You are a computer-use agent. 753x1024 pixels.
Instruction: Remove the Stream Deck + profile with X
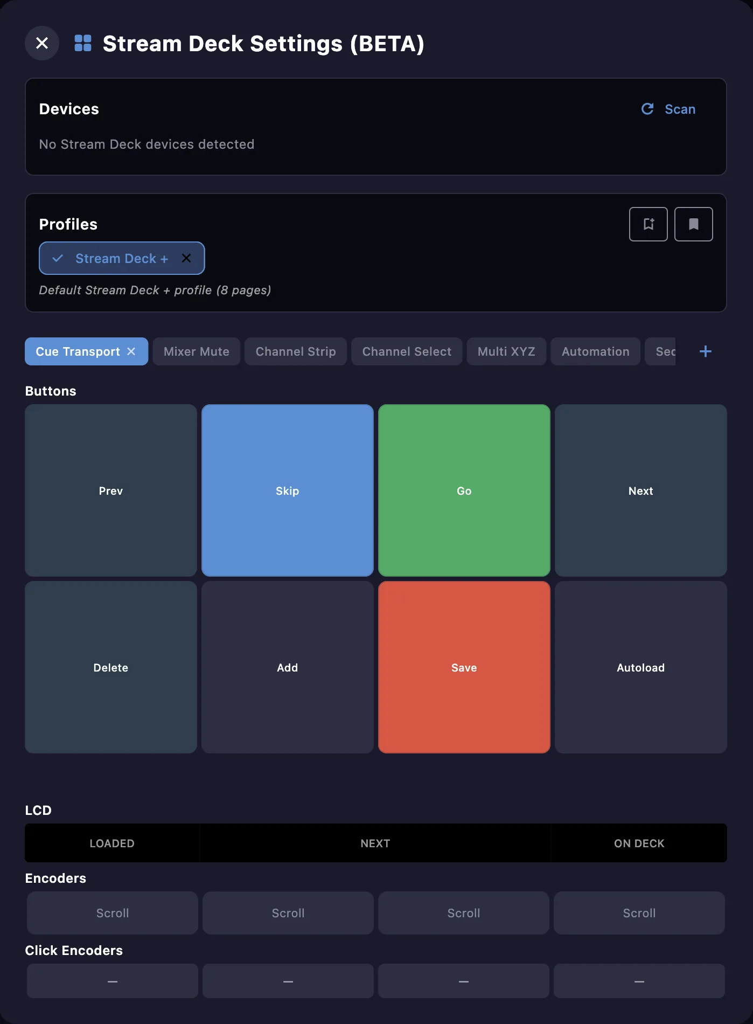186,258
